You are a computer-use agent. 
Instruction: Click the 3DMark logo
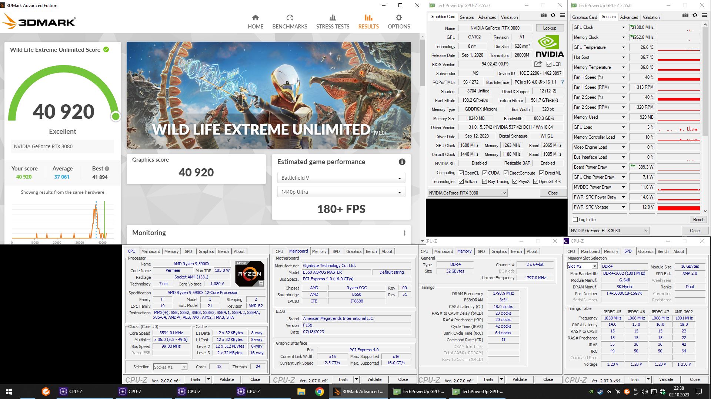pos(39,21)
